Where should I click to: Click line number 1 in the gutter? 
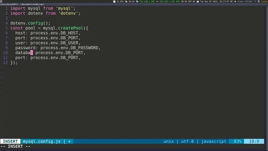(x=7, y=8)
